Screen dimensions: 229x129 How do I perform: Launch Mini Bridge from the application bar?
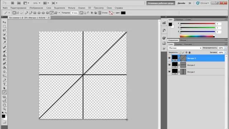[19, 3]
